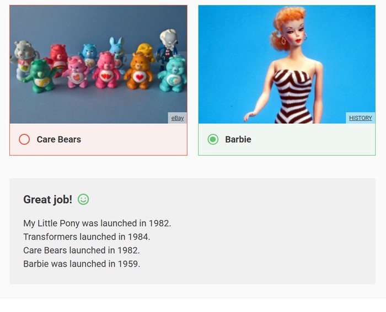386x312 pixels.
Task: Click the "Barbie" answer label text
Action: click(x=238, y=139)
